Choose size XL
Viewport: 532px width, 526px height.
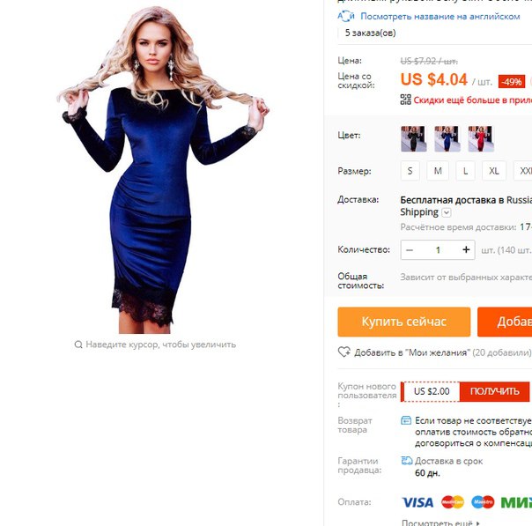coord(493,171)
